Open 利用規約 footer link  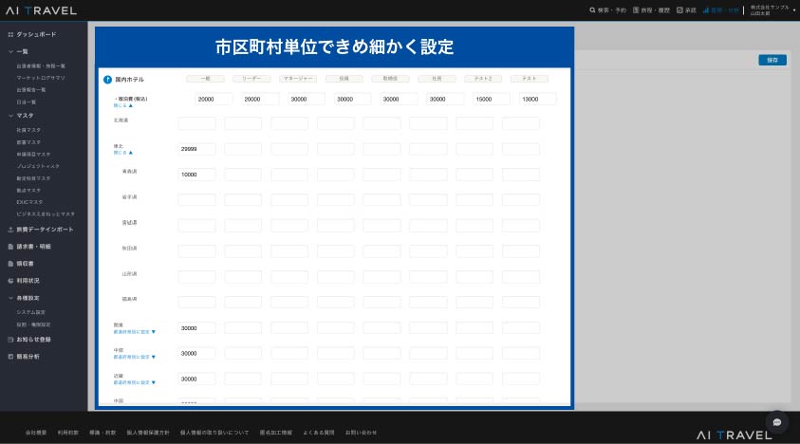click(x=68, y=433)
